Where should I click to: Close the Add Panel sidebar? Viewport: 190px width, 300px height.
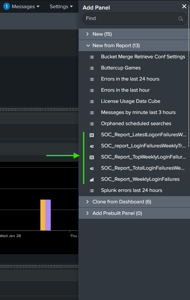pos(184,7)
